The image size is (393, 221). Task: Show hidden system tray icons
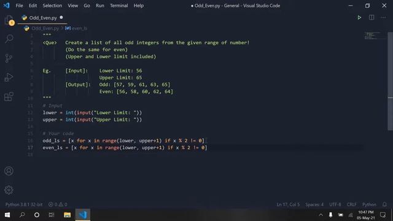321,215
